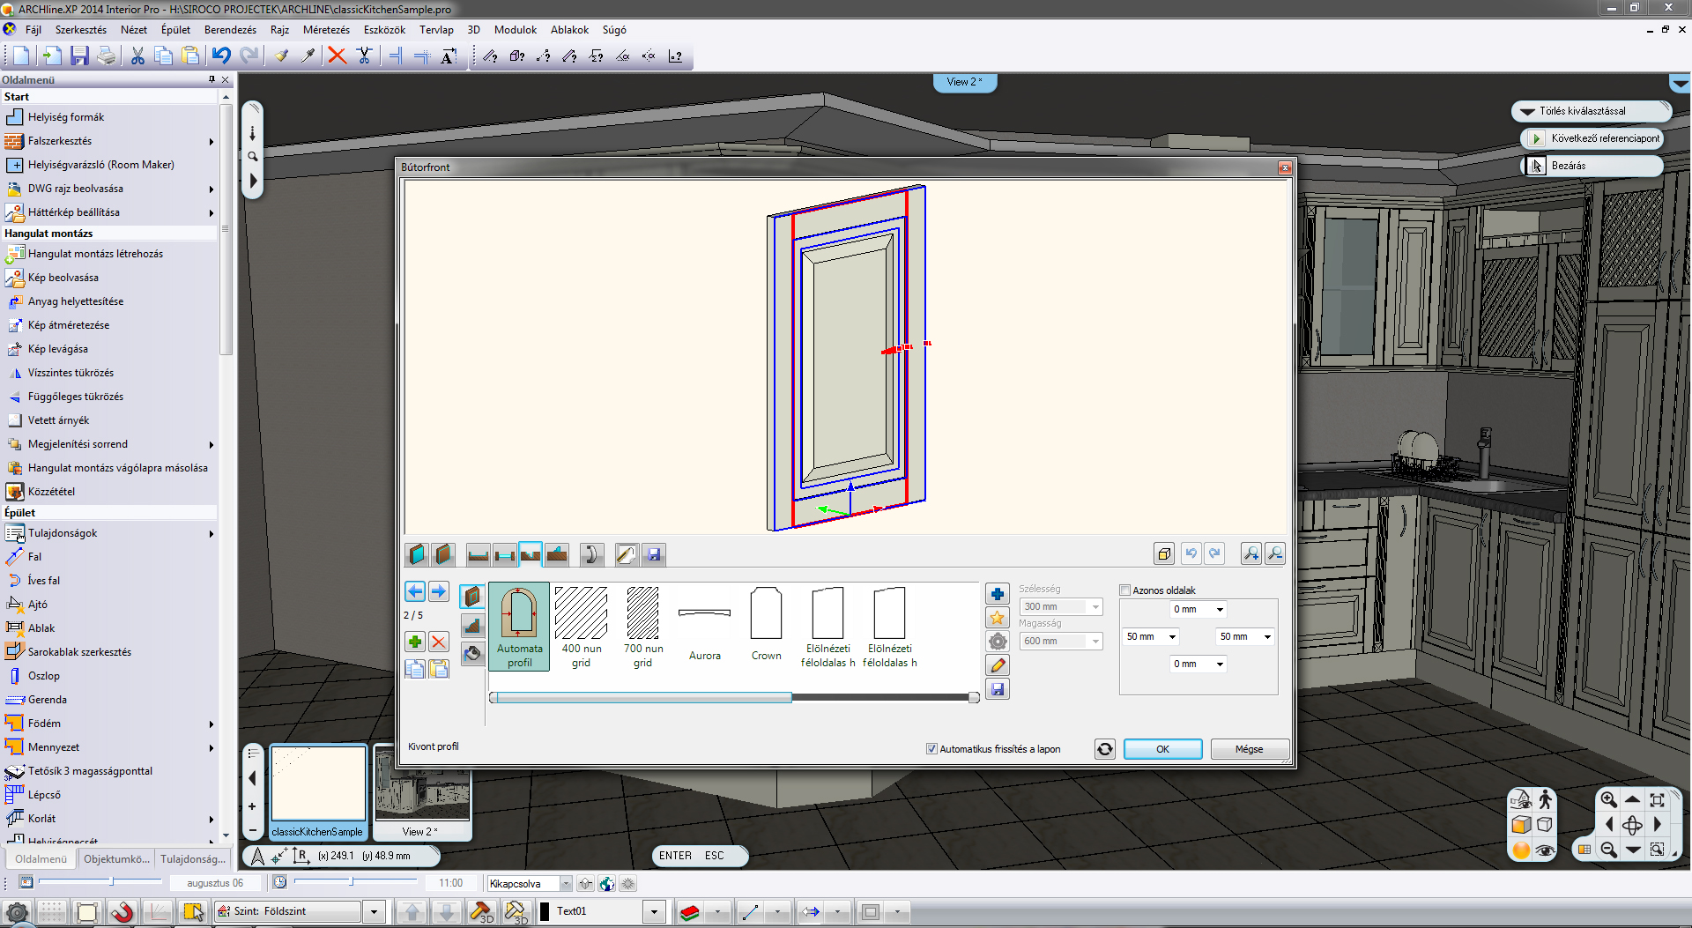This screenshot has width=1692, height=928.
Task: Switch to the Objektumkö... side panel tab
Action: coord(116,858)
